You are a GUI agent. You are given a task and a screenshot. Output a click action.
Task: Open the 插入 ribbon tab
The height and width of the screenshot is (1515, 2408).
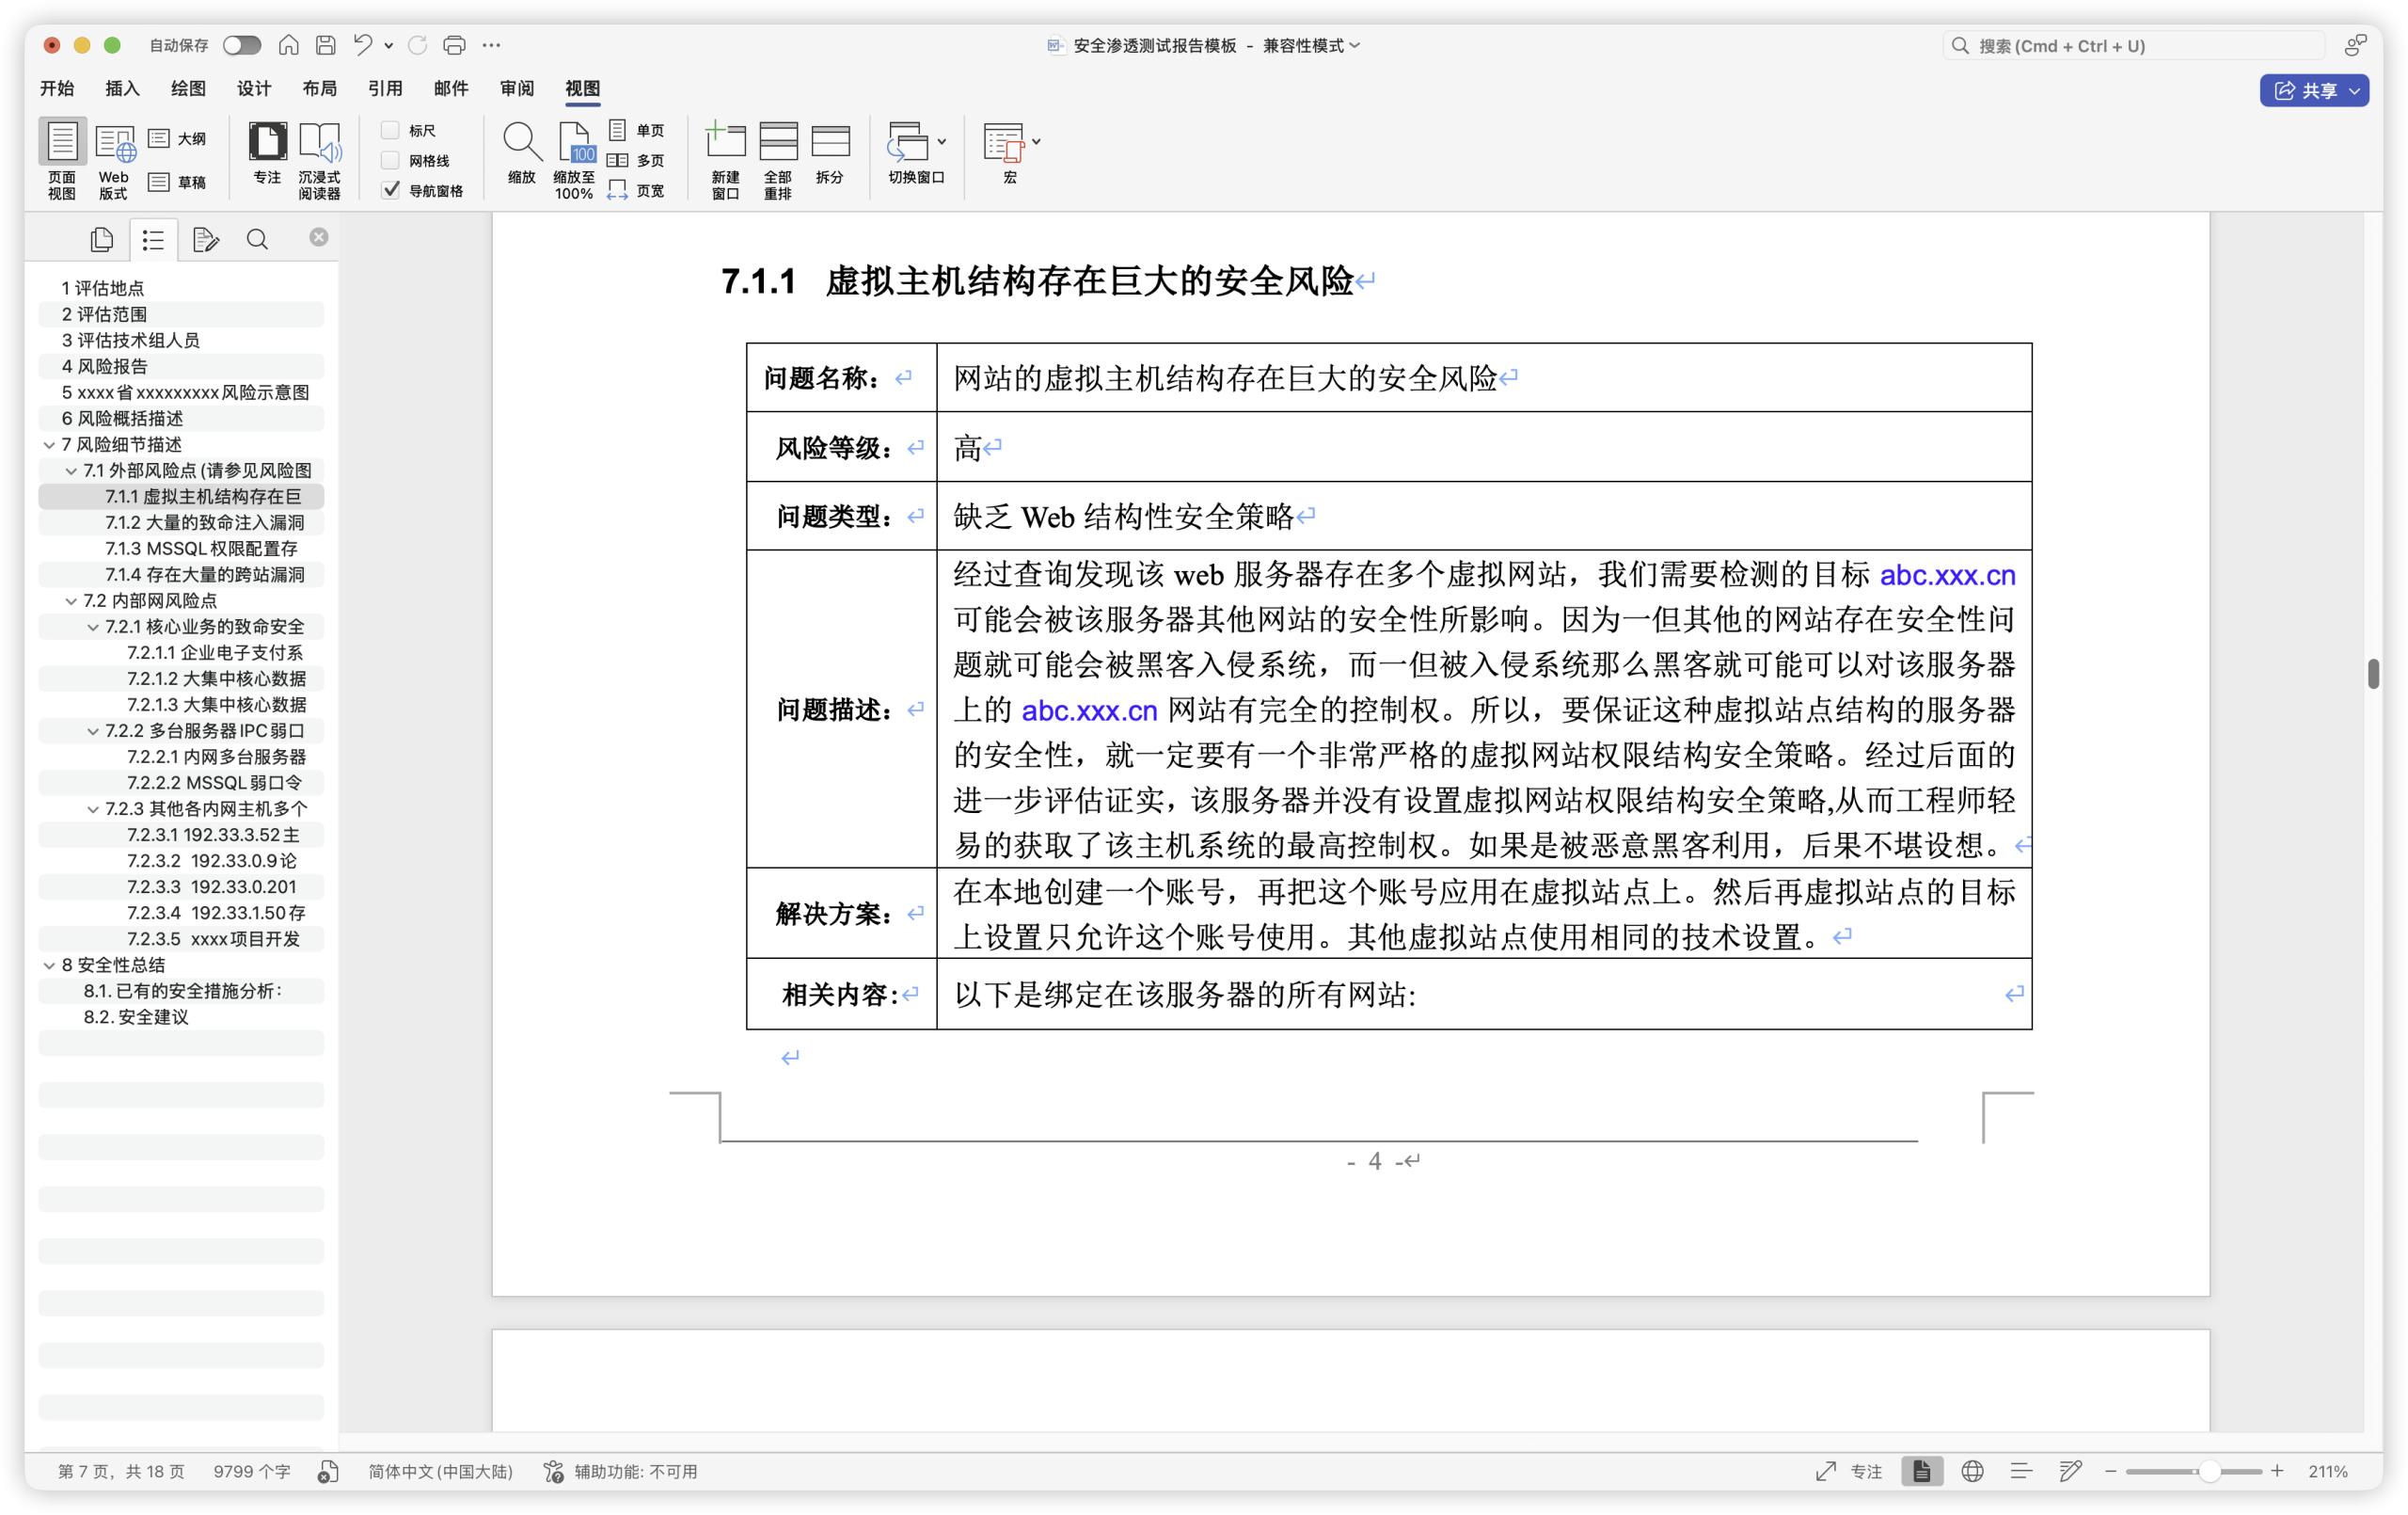pos(121,88)
